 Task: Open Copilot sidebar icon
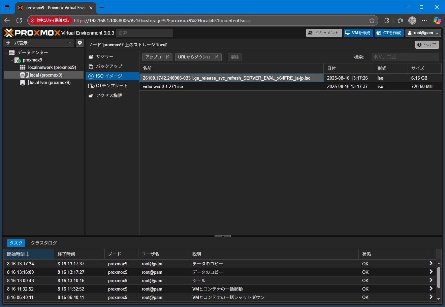coord(437,20)
